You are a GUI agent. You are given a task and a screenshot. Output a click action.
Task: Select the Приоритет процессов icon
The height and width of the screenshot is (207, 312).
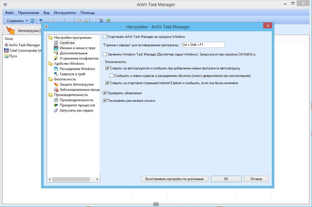click(x=56, y=105)
